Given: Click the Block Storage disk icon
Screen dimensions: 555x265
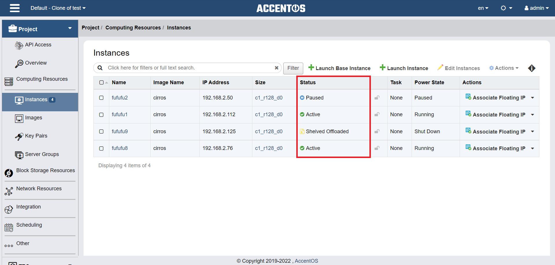Looking at the screenshot, I should click(9, 173).
